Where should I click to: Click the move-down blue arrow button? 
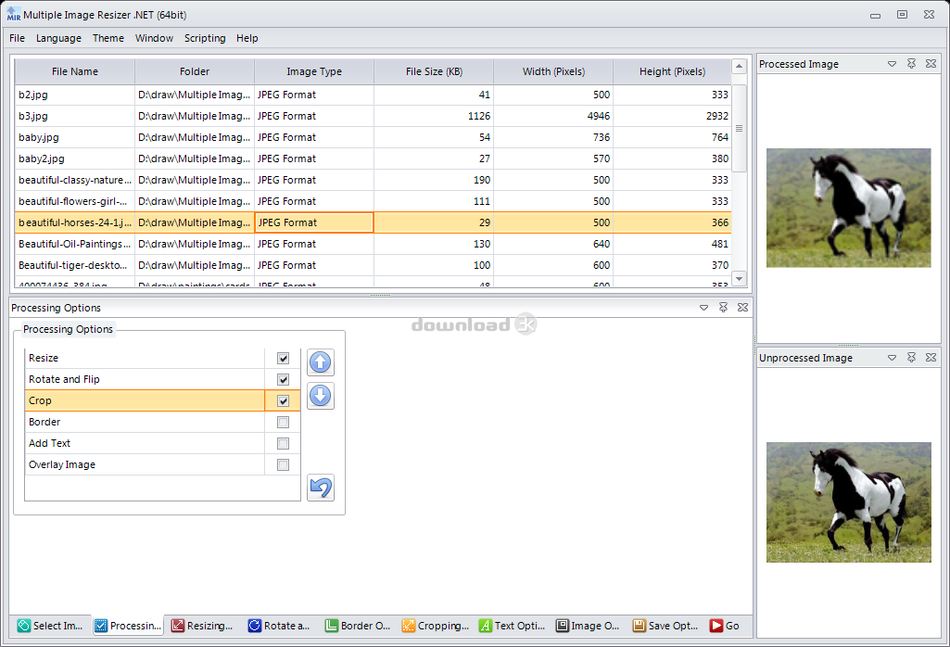click(x=321, y=396)
